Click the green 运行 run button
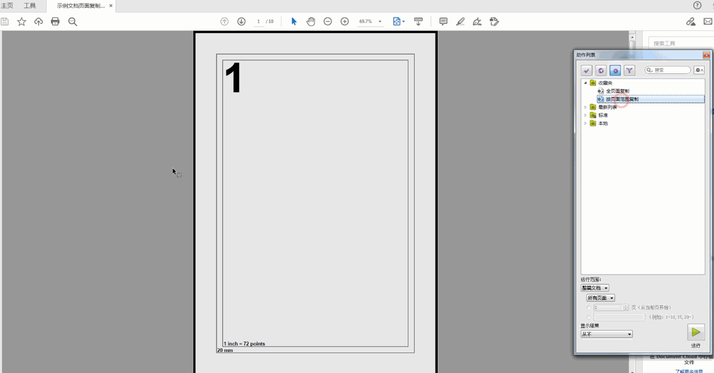Screen dimensions: 714x373 coord(696,332)
